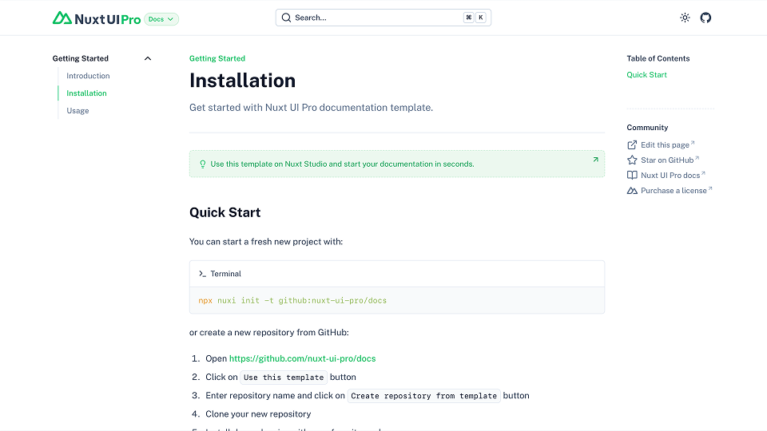Click the Purchase a license logo icon
767x431 pixels.
pyautogui.click(x=632, y=191)
